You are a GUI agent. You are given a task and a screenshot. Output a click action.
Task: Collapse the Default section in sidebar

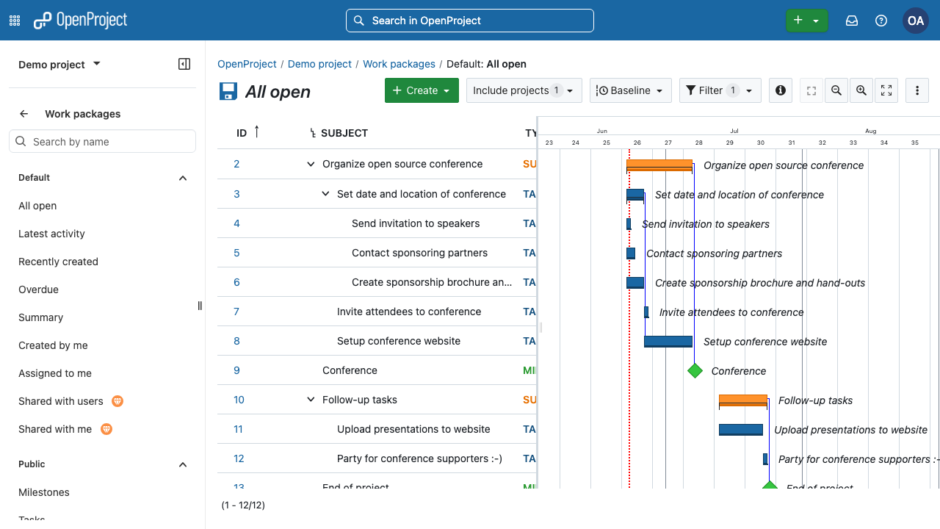[183, 178]
